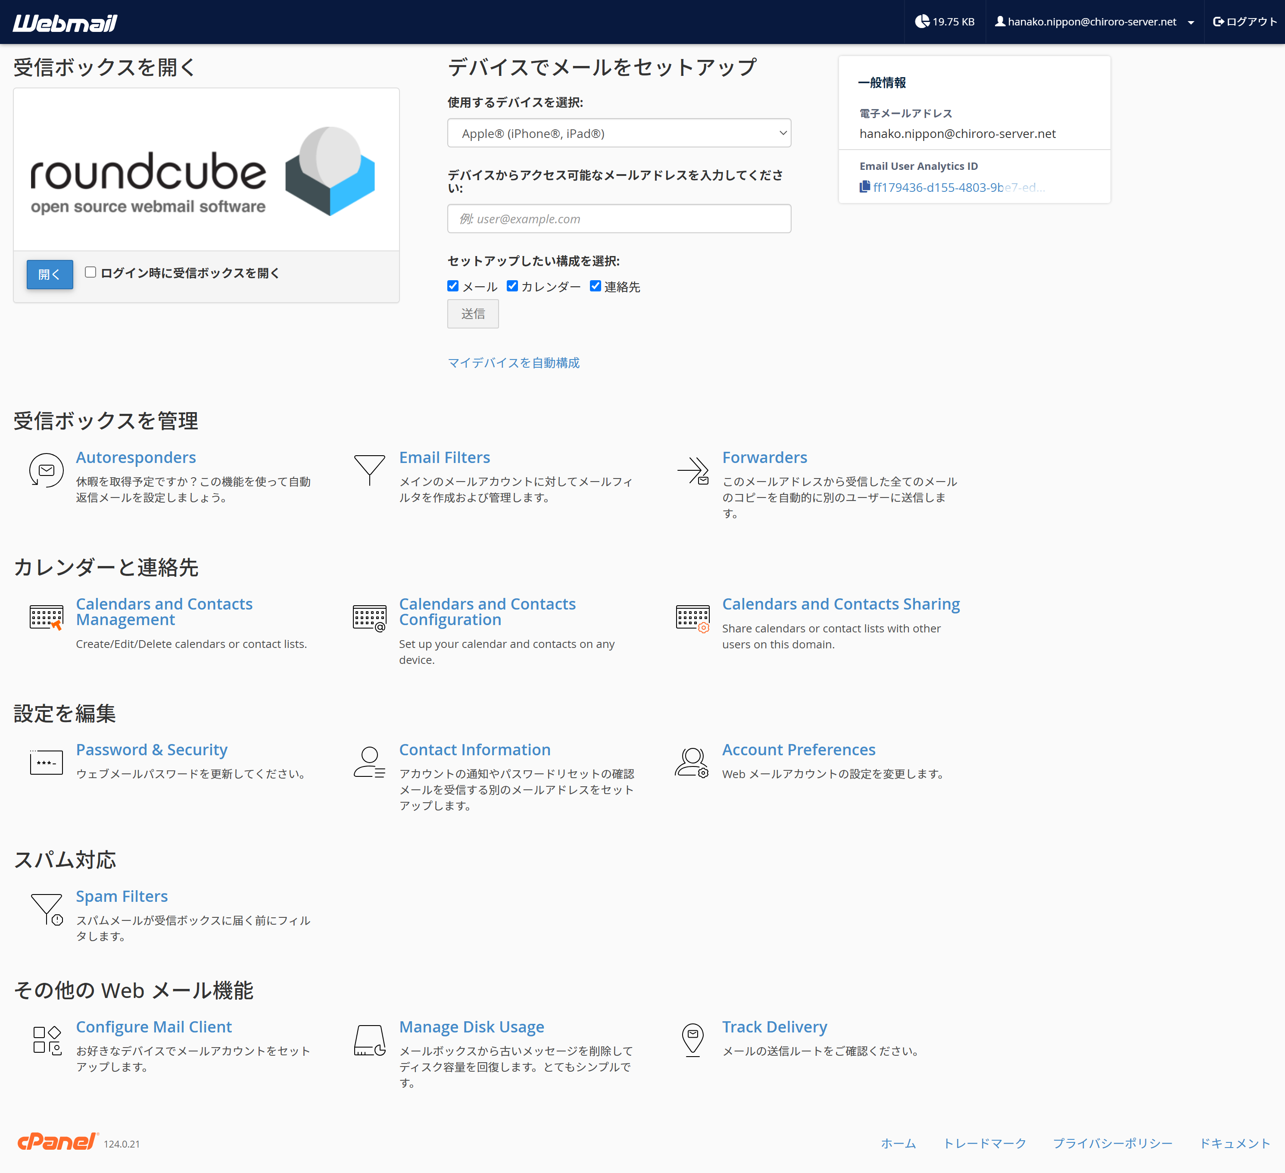Click the プライバシーポリシー footer link
This screenshot has width=1285, height=1173.
pyautogui.click(x=1112, y=1143)
